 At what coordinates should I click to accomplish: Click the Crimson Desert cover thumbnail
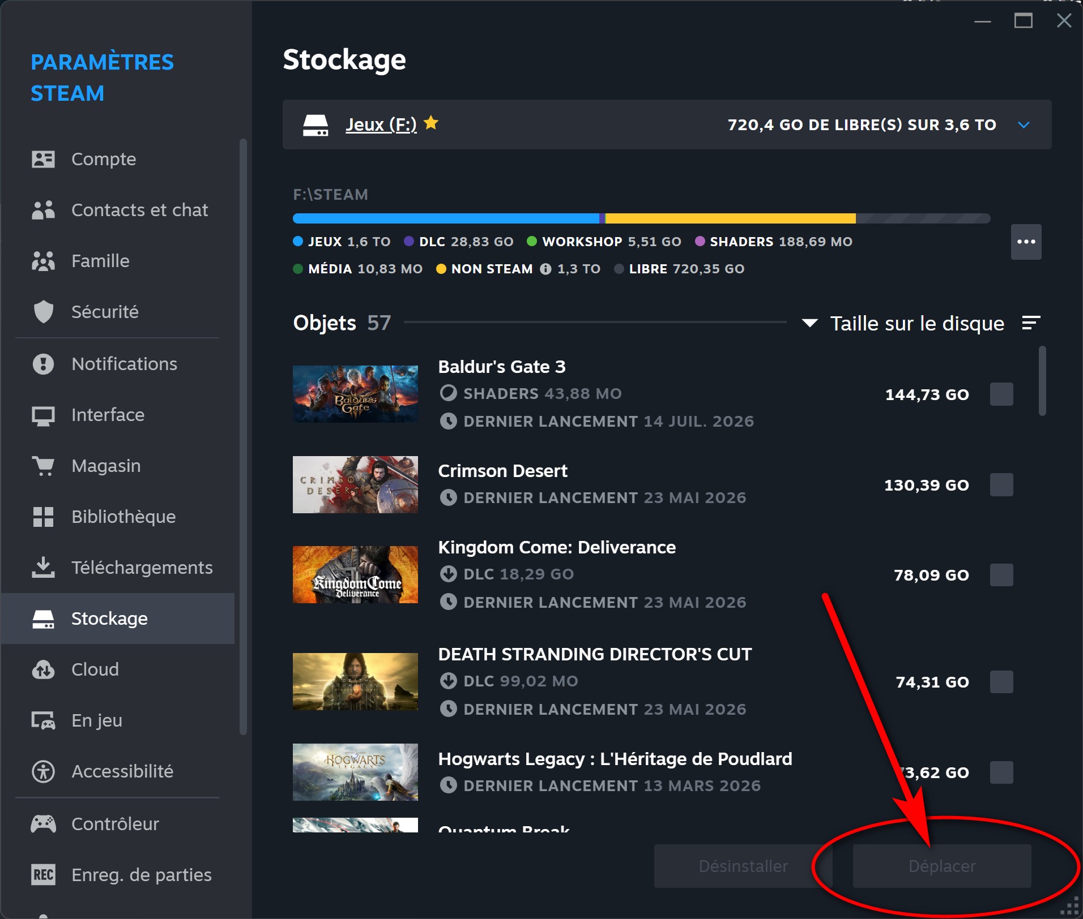[x=355, y=484]
